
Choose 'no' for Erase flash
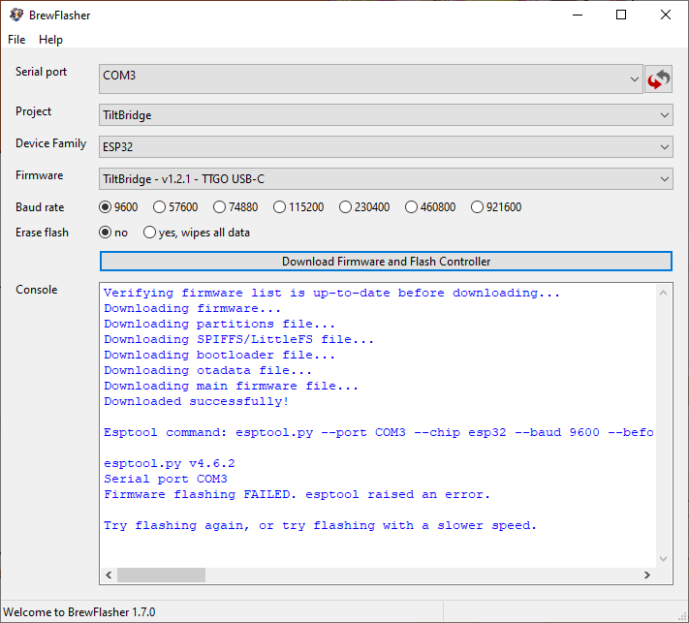point(113,233)
